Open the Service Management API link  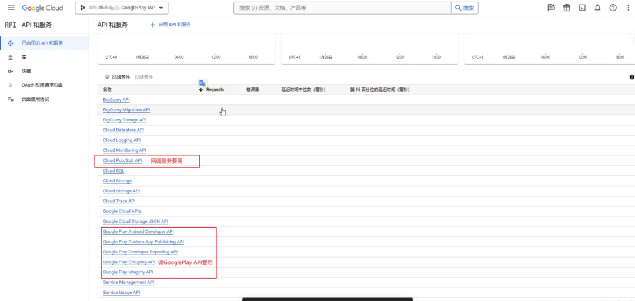pyautogui.click(x=129, y=282)
